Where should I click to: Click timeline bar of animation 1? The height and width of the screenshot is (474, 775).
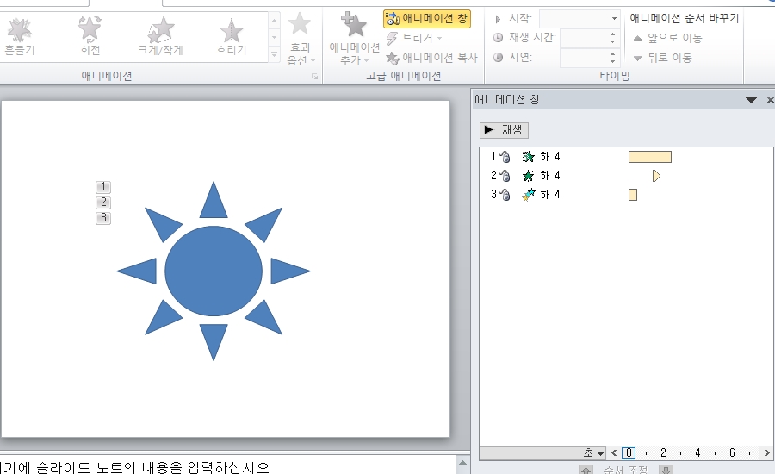pyautogui.click(x=650, y=157)
